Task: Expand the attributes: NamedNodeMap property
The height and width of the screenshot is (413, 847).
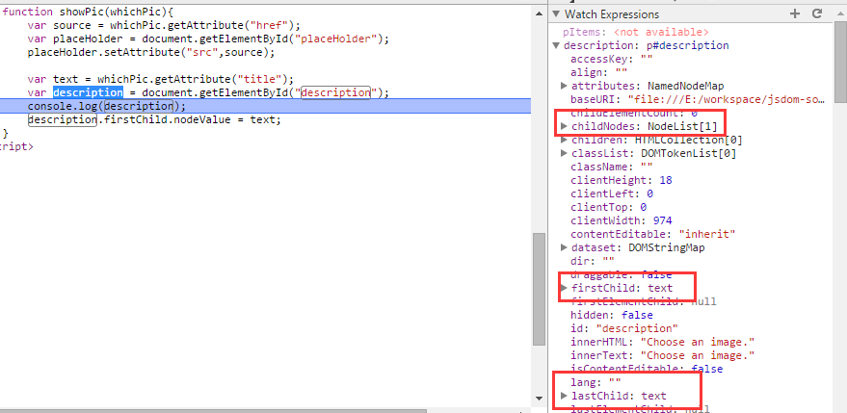Action: [x=564, y=86]
